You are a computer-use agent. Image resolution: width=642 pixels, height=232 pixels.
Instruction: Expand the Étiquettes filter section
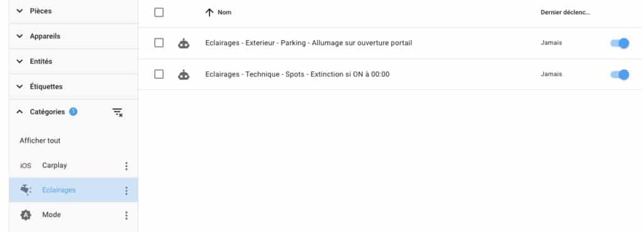click(74, 86)
